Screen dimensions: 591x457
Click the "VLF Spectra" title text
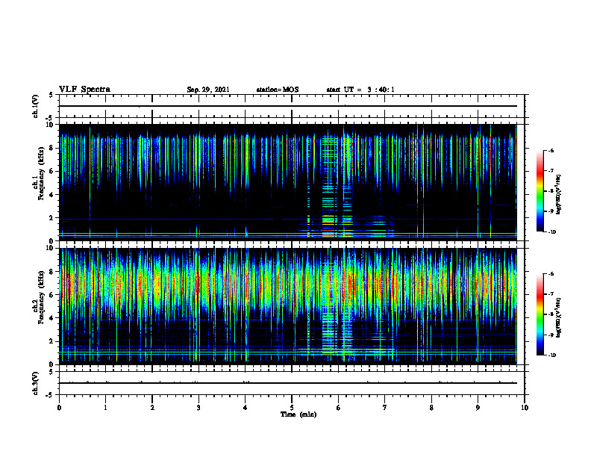pos(84,90)
